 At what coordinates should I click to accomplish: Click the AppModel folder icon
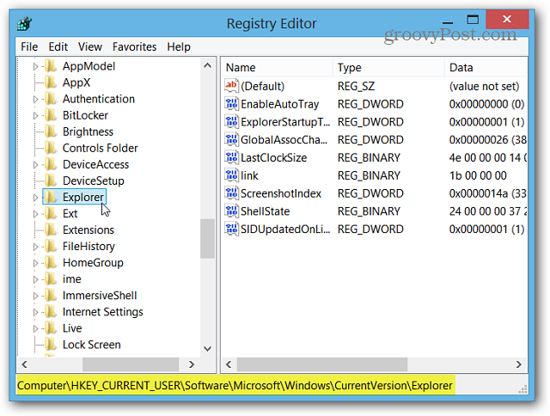click(x=52, y=66)
